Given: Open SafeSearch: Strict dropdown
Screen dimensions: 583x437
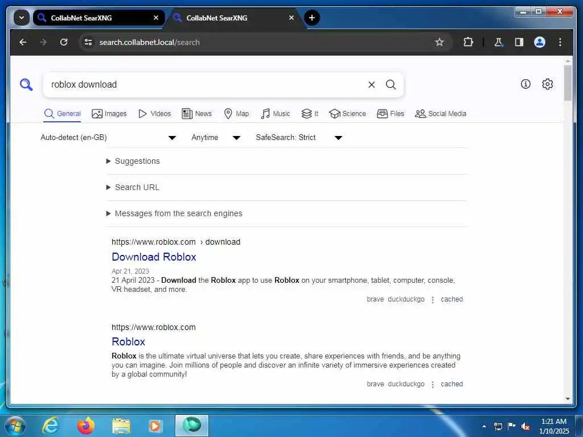Looking at the screenshot, I should click(298, 138).
